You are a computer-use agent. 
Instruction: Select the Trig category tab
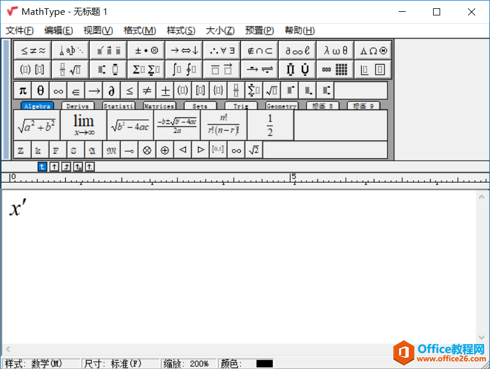point(241,106)
